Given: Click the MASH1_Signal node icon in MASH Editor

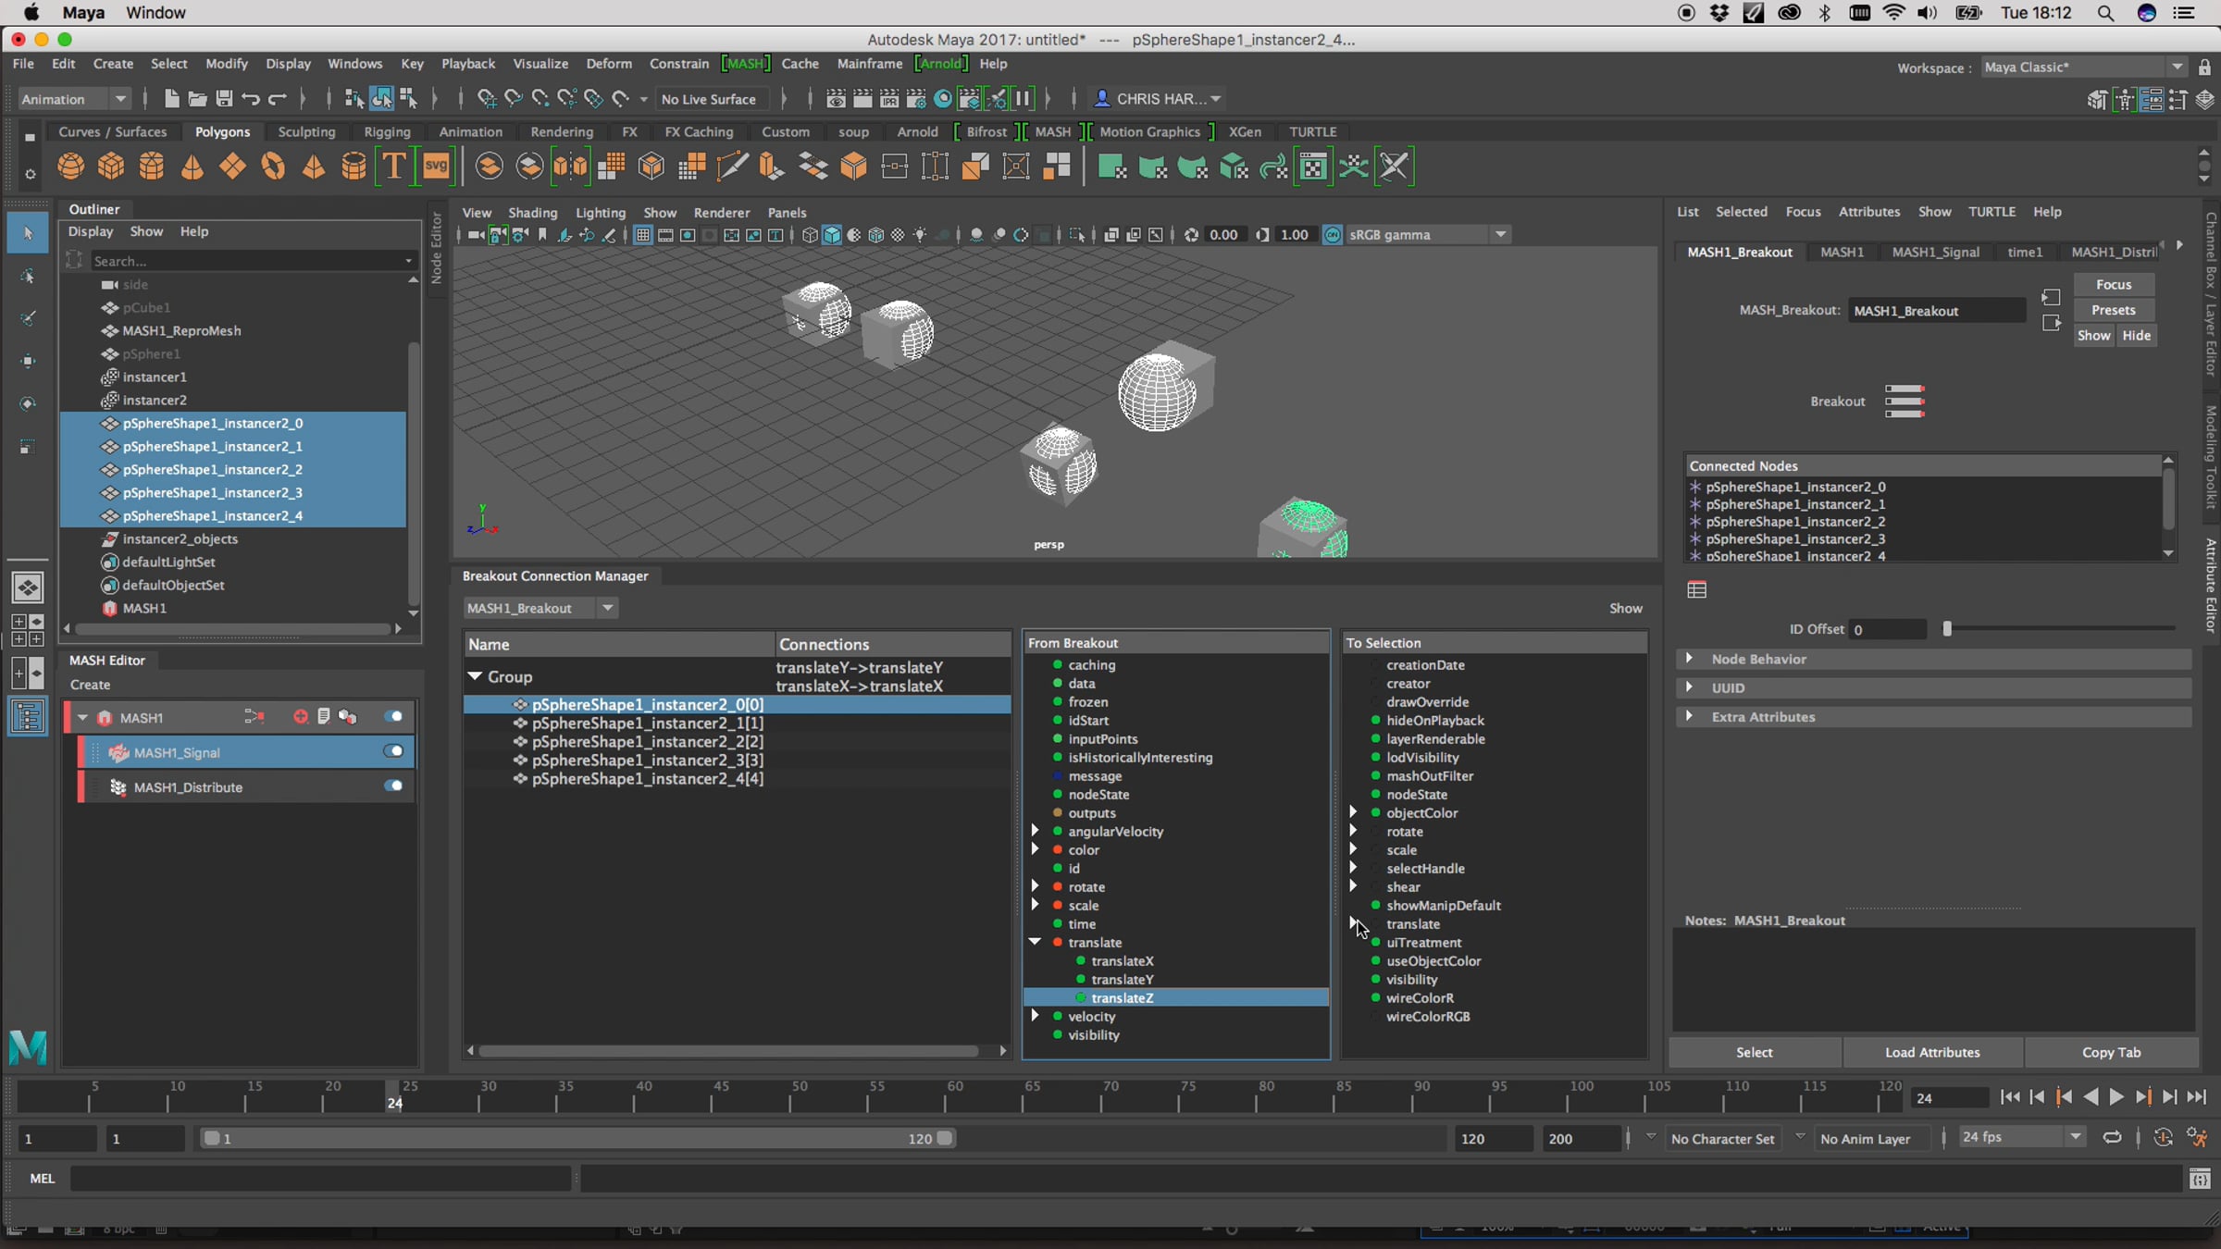Looking at the screenshot, I should (x=118, y=753).
